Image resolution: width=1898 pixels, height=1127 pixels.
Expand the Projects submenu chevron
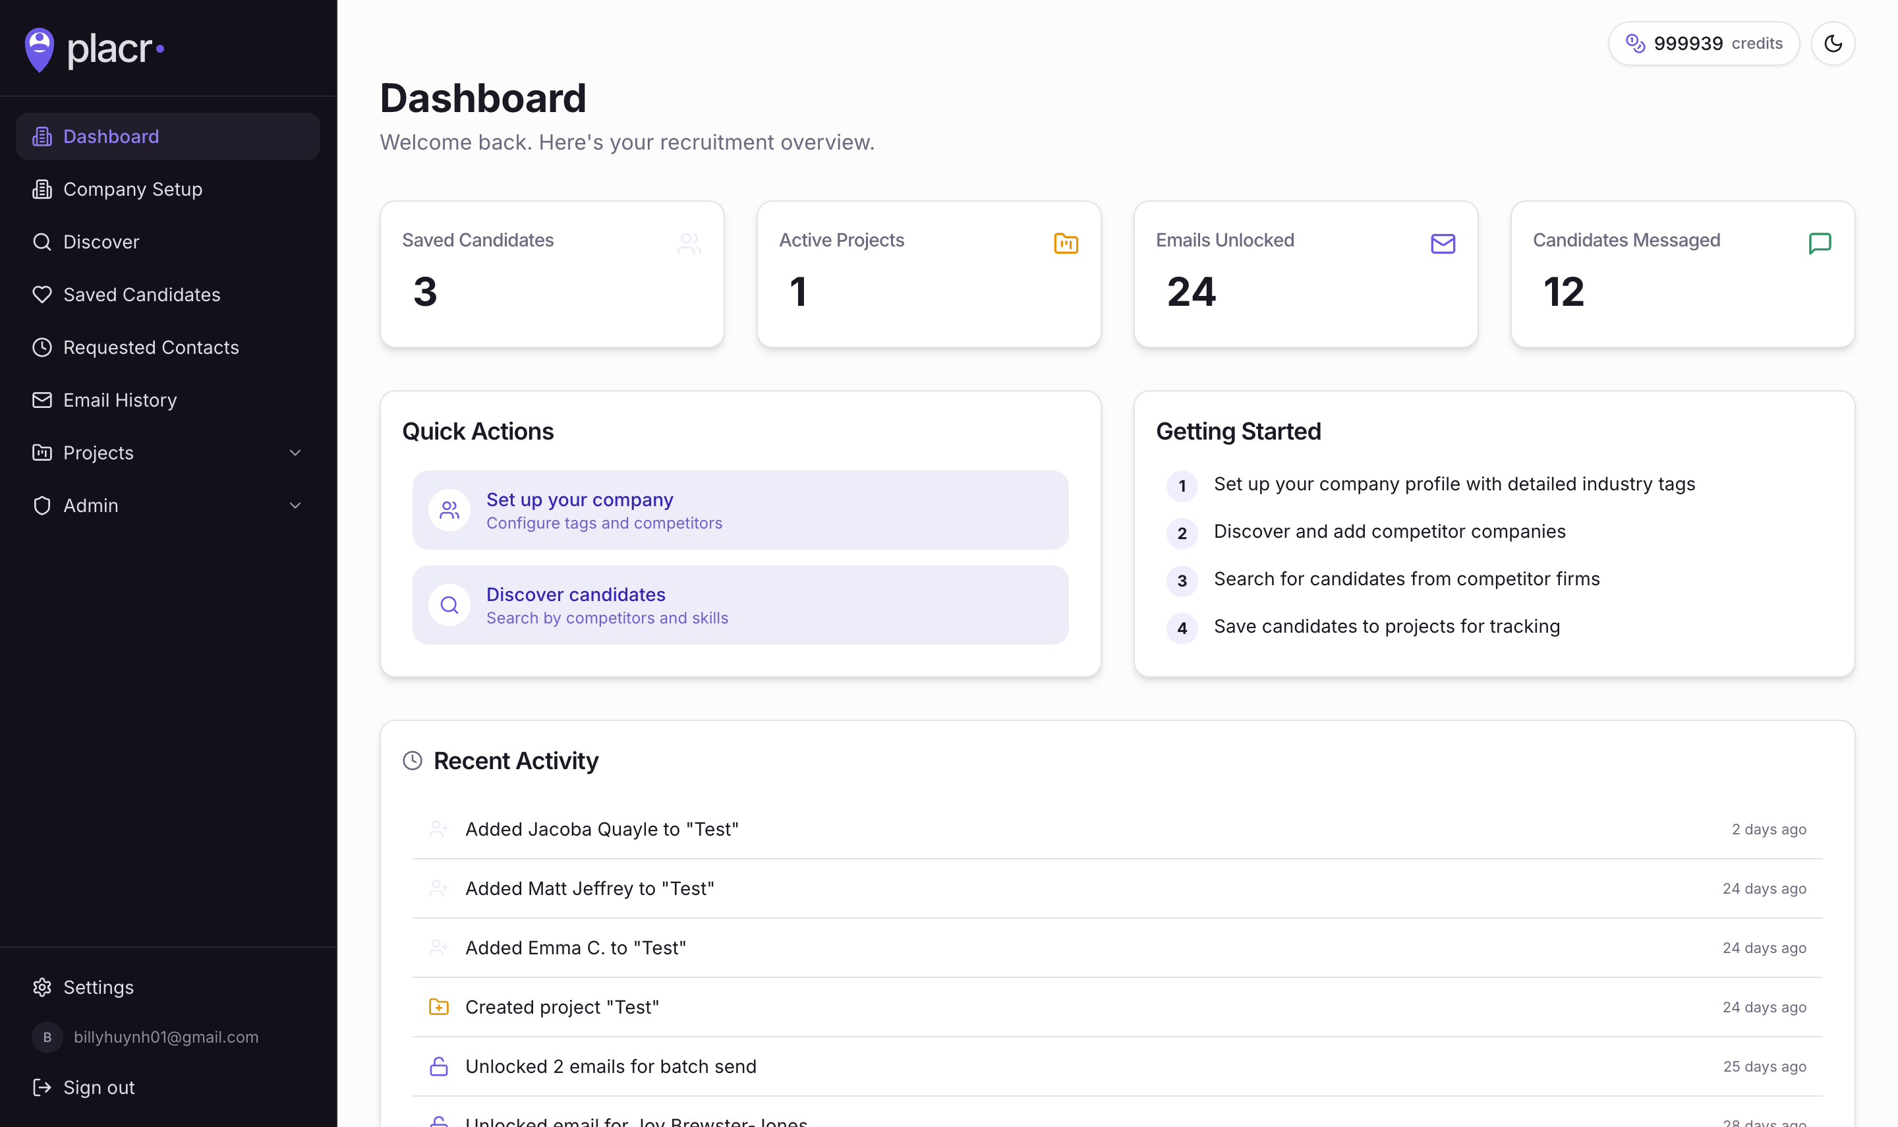click(x=295, y=453)
